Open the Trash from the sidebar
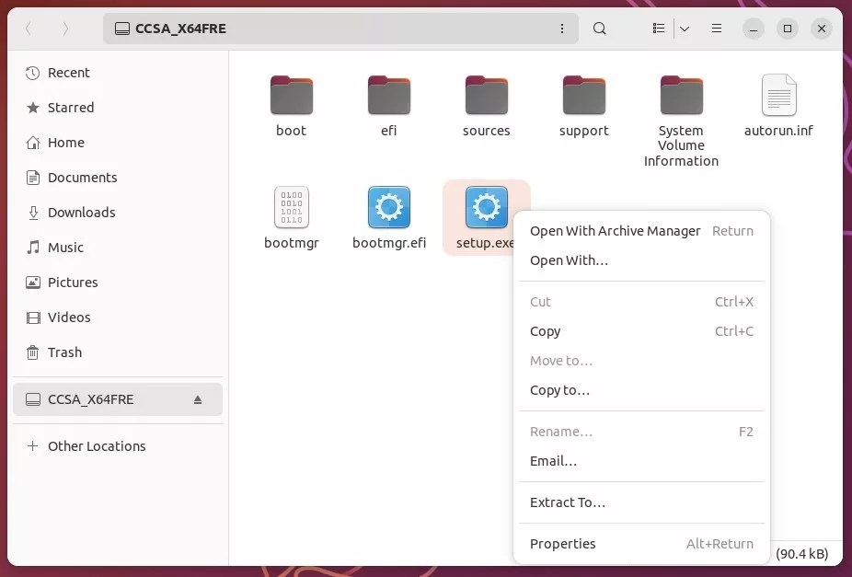Screen dimensions: 852x577 click(64, 352)
